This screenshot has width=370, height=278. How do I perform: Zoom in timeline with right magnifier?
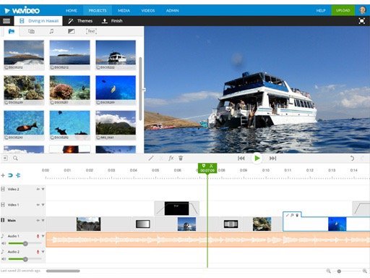365,271
